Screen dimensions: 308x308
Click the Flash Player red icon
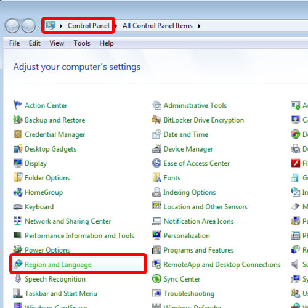point(296,163)
